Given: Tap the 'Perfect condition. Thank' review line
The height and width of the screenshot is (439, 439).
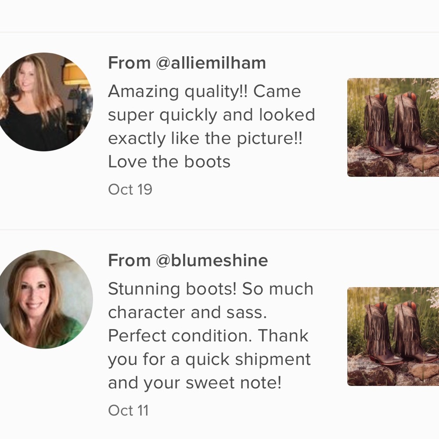Looking at the screenshot, I should click(x=208, y=336).
